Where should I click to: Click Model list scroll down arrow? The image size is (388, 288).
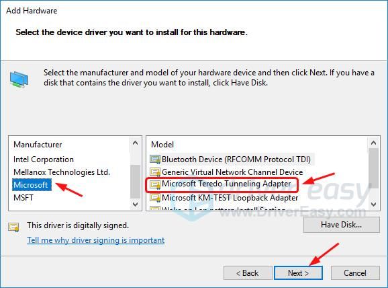[x=373, y=204]
